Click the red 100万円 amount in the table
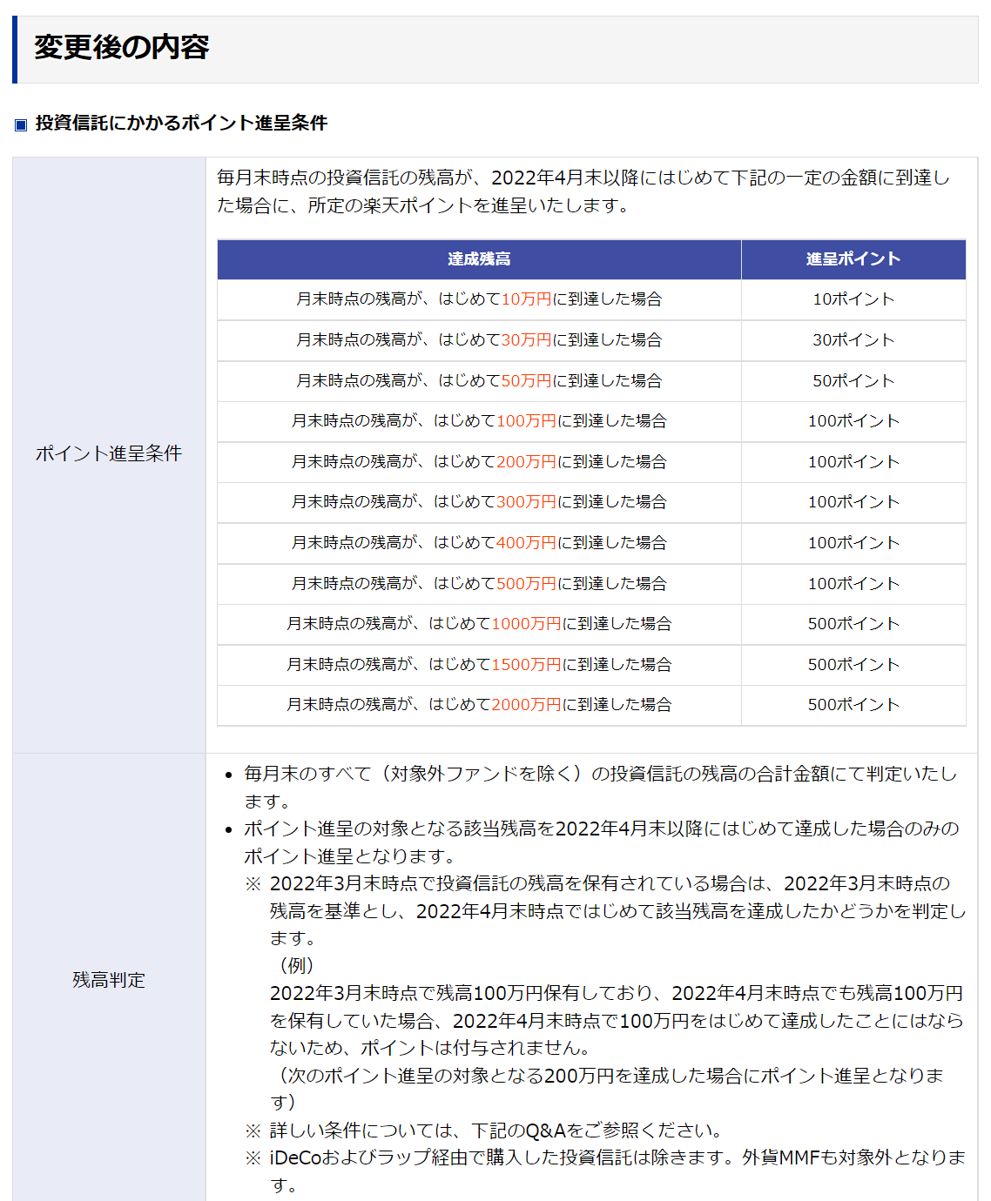The width and height of the screenshot is (991, 1201). point(526,421)
